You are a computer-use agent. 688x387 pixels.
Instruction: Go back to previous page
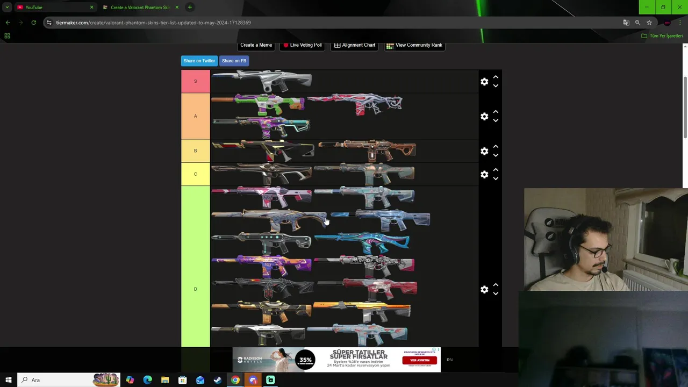point(8,23)
